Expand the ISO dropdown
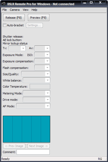The image size is (108, 162). click(42, 55)
